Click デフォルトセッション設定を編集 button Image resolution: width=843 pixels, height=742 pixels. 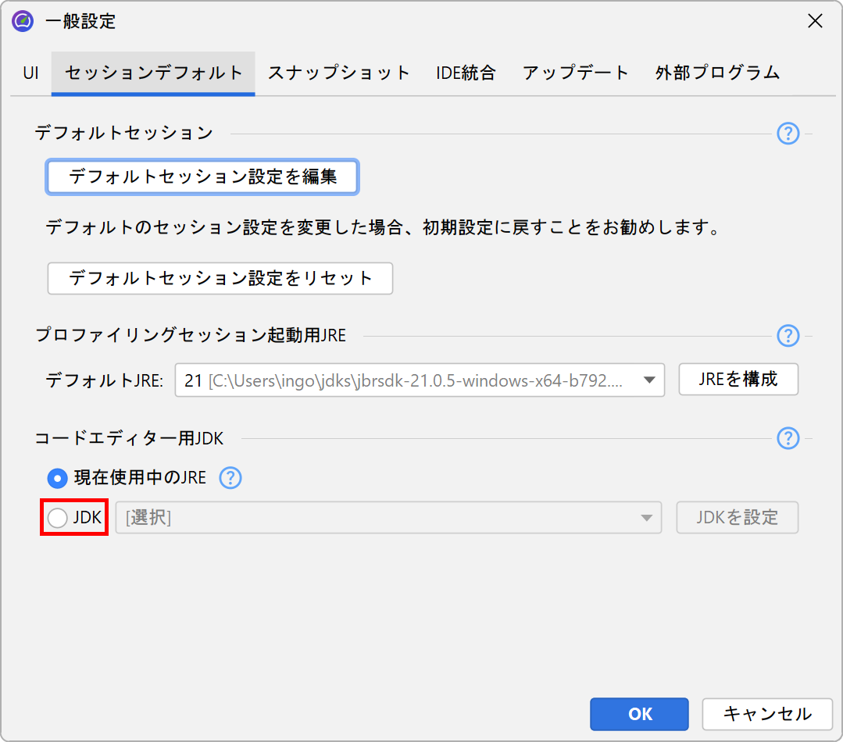[202, 177]
